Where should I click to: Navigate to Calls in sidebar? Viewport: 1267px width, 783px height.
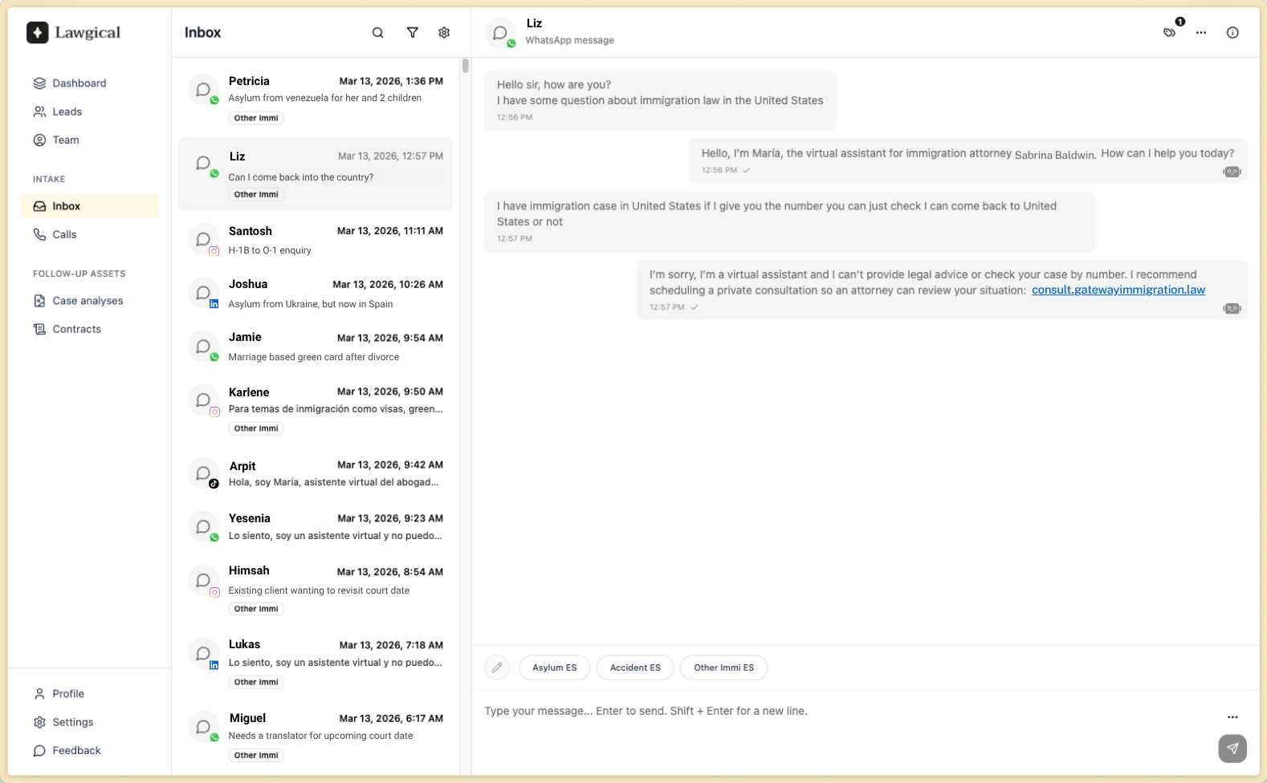[64, 235]
